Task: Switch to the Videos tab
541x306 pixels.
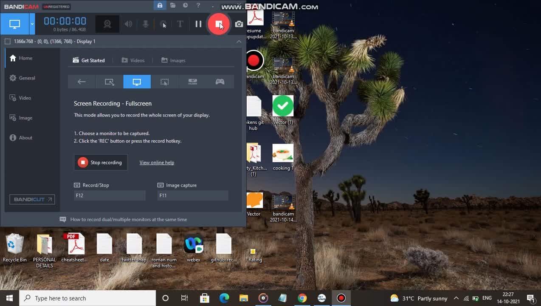Action: tap(133, 60)
